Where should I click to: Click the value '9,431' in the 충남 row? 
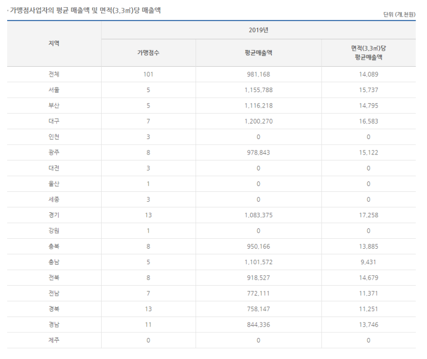(368, 262)
